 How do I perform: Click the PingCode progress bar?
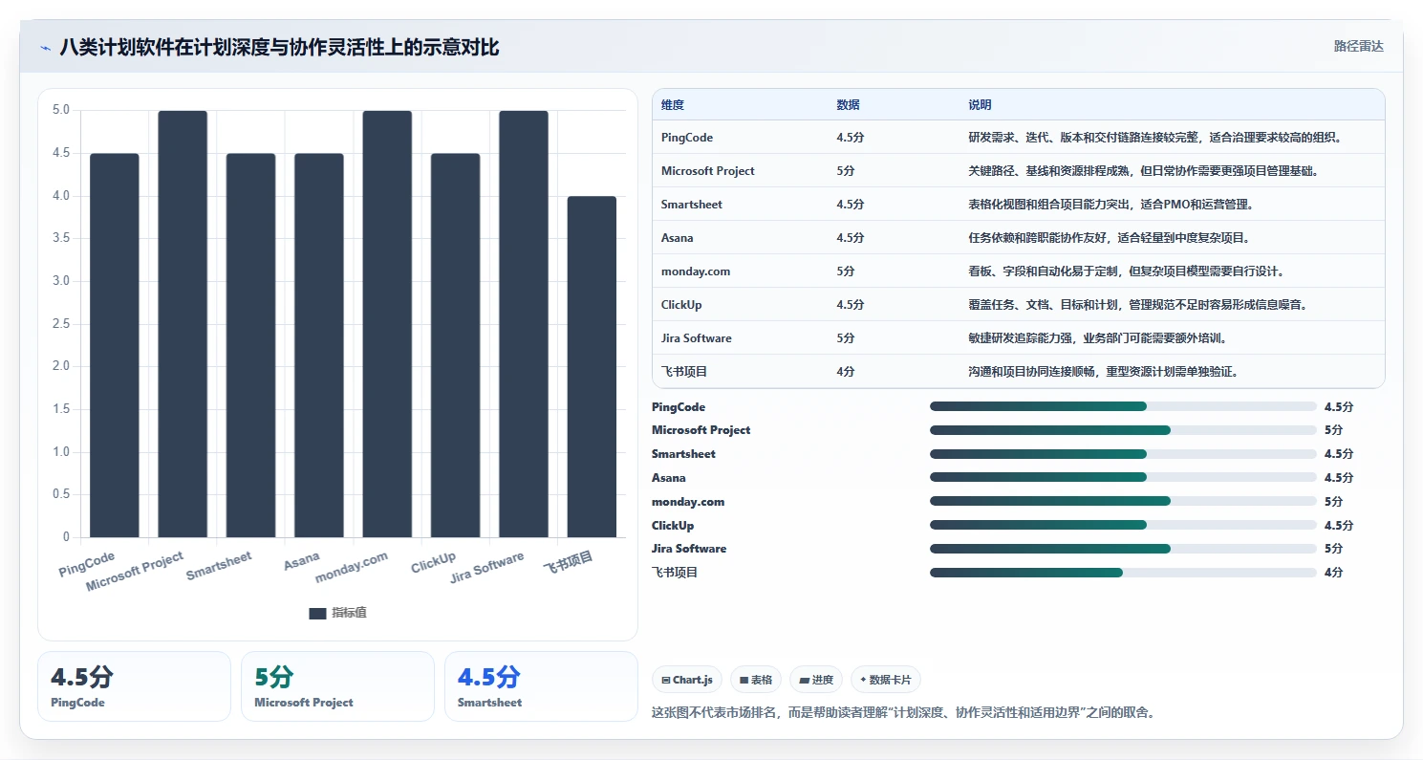pyautogui.click(x=1123, y=406)
